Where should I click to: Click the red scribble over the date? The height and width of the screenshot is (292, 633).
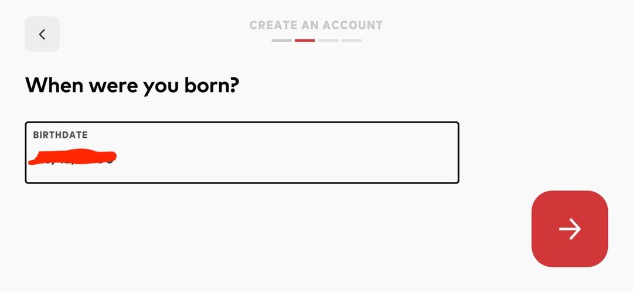click(x=73, y=157)
